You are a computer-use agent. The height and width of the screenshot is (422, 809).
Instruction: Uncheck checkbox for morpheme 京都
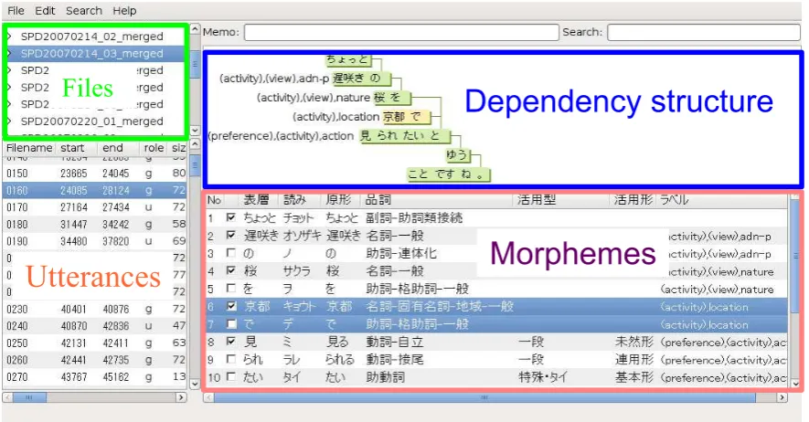231,306
